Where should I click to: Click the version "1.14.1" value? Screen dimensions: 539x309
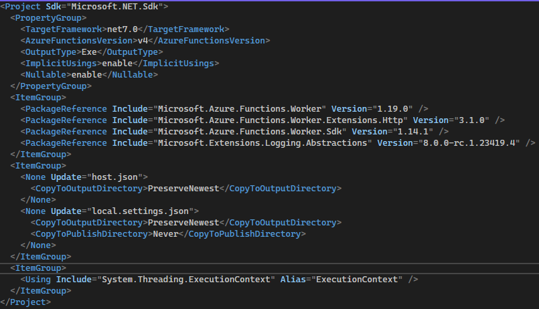tap(413, 132)
